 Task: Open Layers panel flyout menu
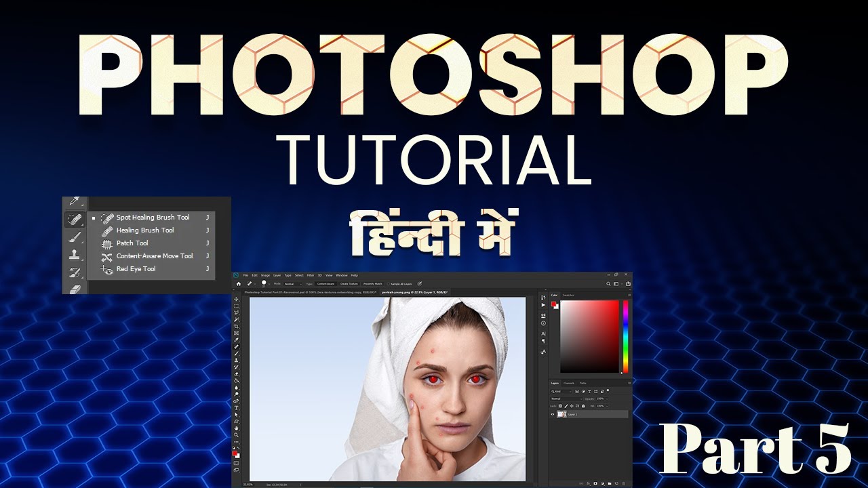point(629,383)
